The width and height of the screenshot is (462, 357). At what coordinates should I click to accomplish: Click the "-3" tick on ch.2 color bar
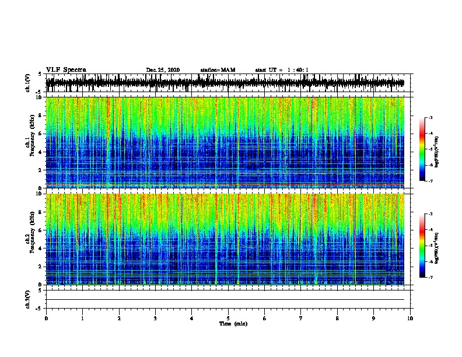click(x=430, y=214)
